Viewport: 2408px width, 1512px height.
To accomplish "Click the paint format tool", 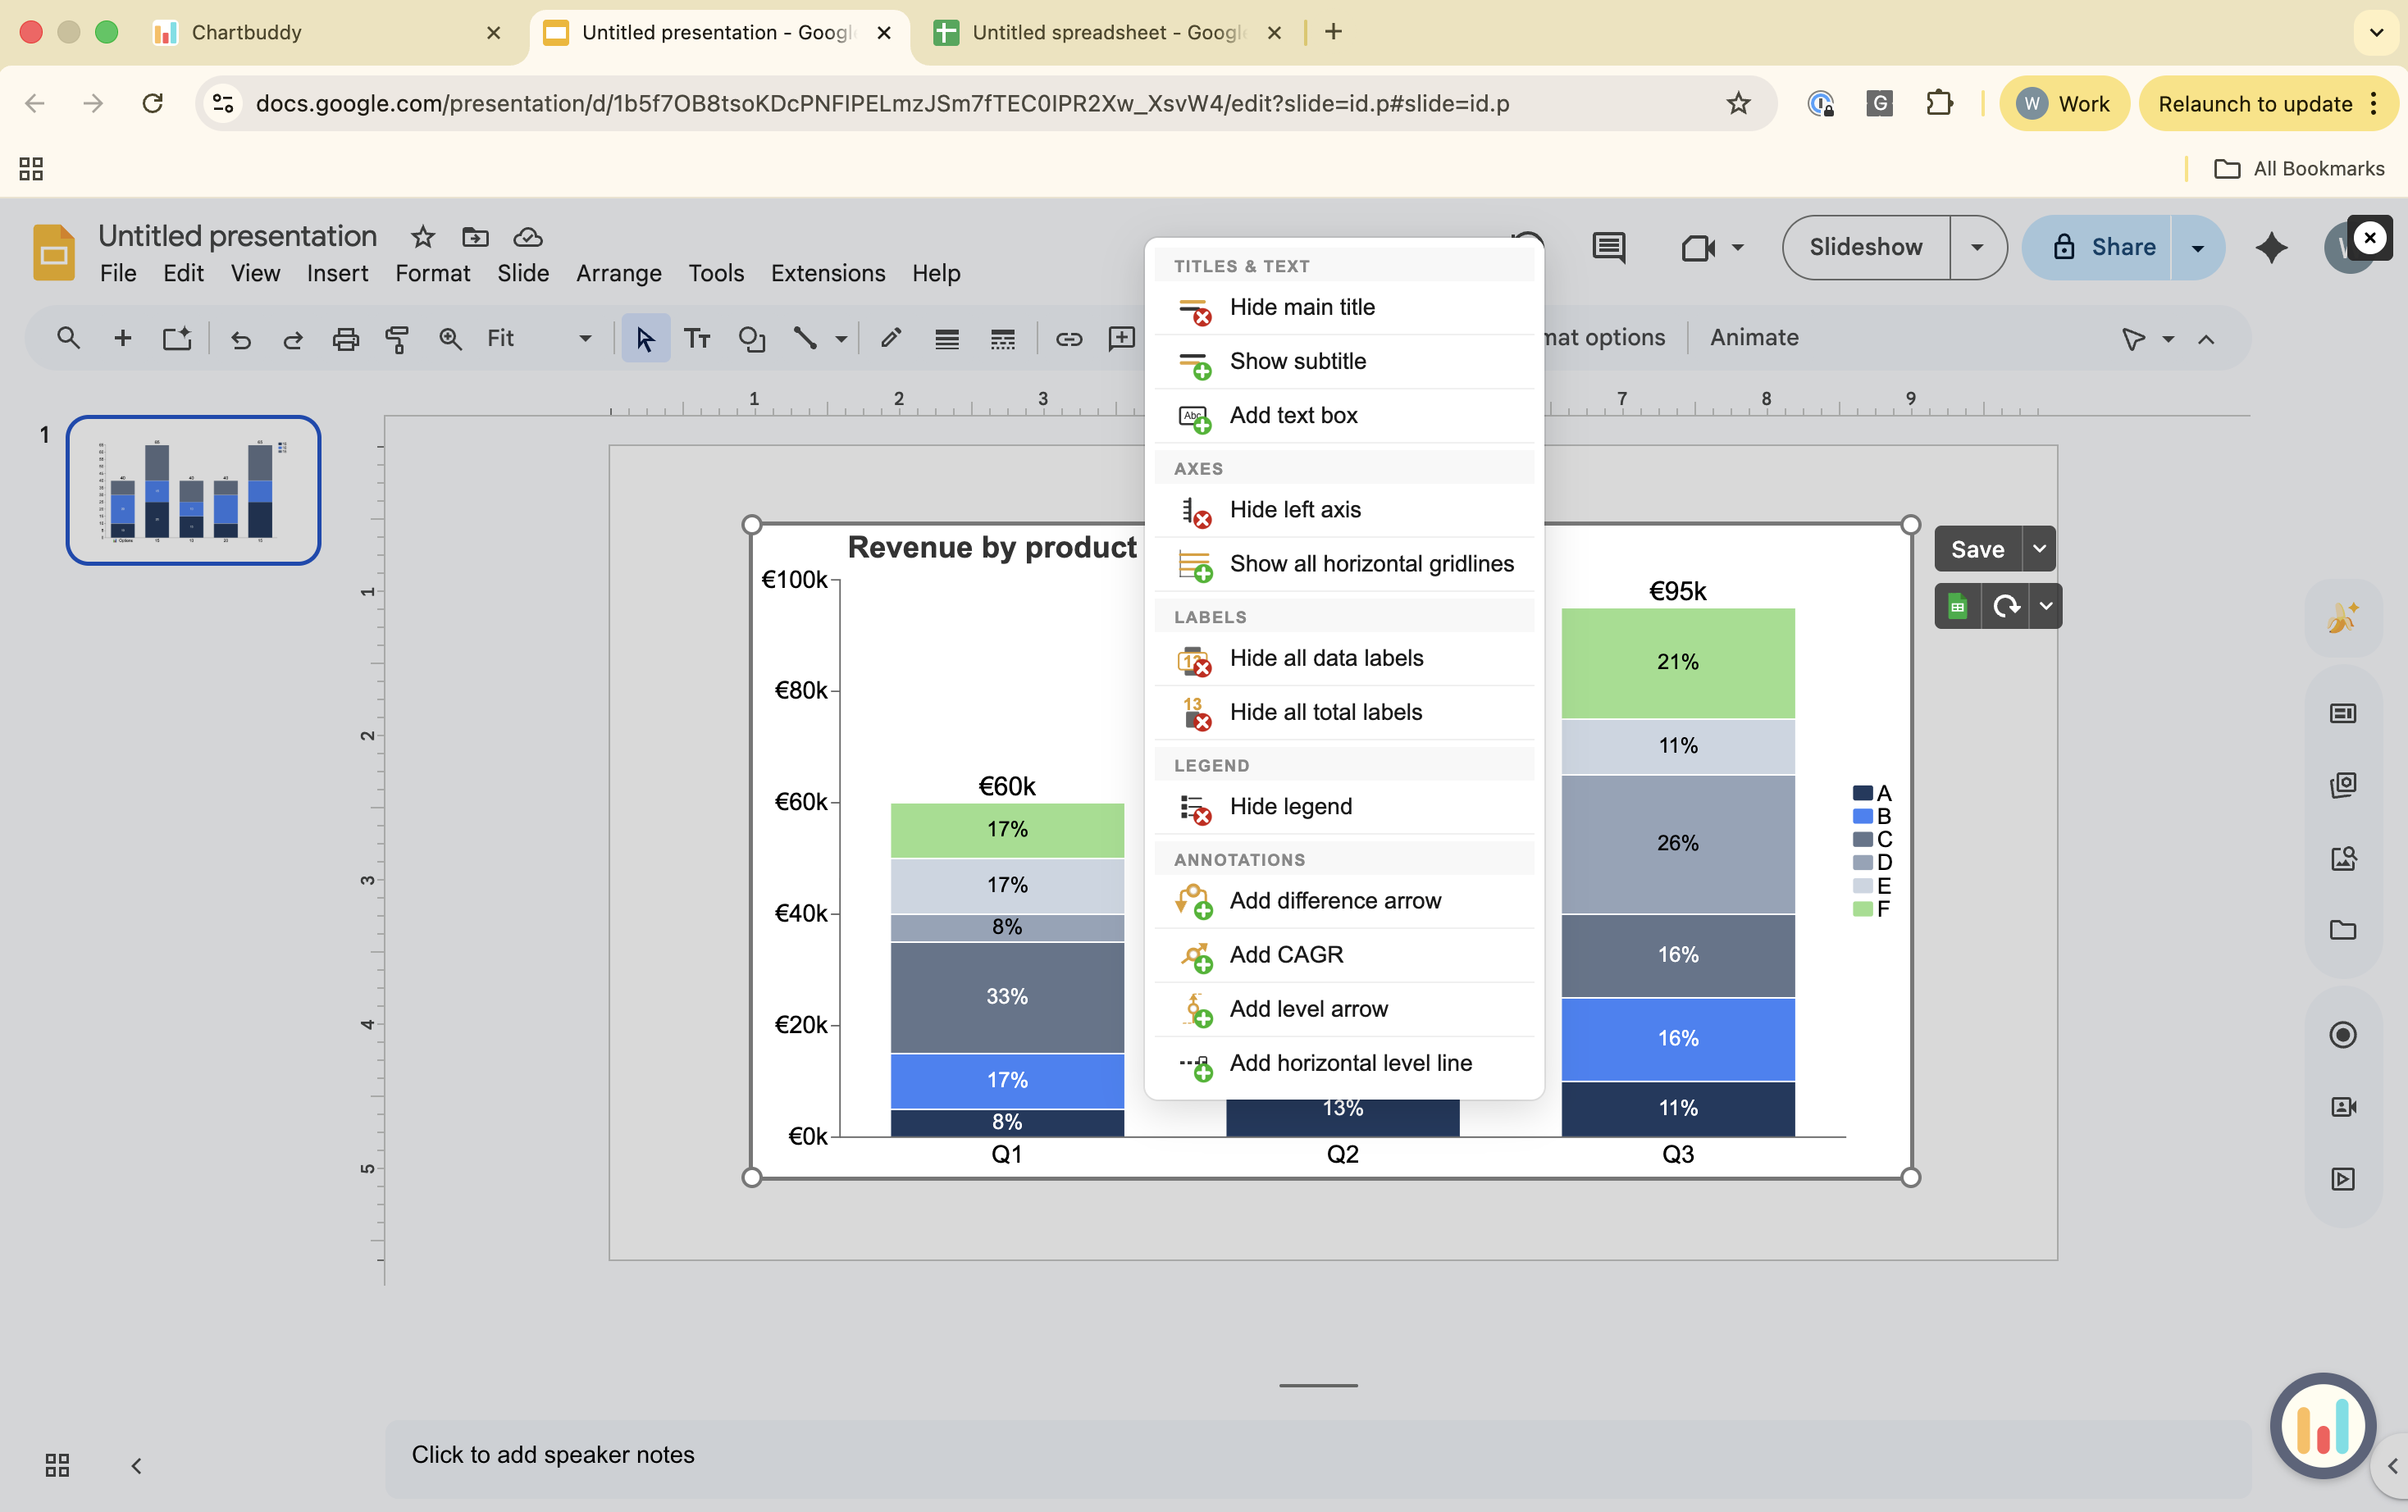I will 397,339.
